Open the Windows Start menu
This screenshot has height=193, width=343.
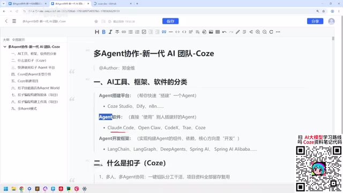(6, 189)
